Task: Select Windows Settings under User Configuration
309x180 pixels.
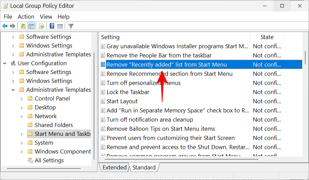Action: [x=49, y=81]
